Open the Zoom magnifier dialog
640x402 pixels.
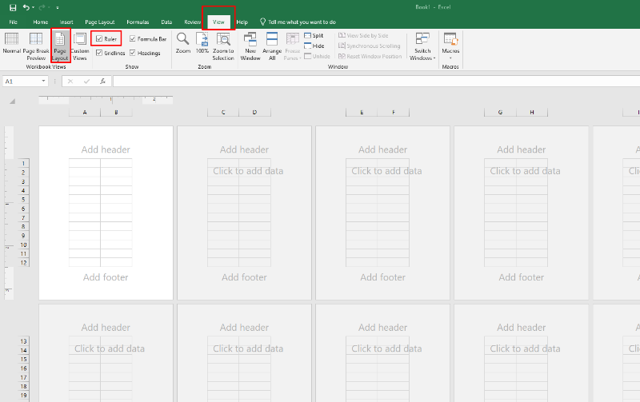183,43
